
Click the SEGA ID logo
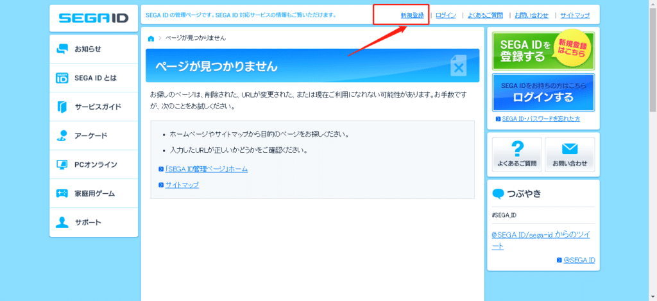coord(94,18)
